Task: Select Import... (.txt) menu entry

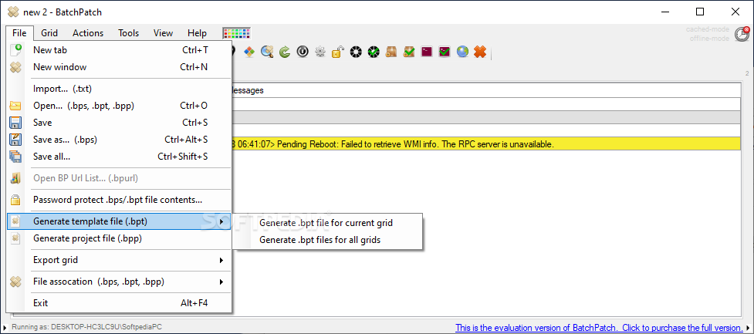Action: (120, 89)
